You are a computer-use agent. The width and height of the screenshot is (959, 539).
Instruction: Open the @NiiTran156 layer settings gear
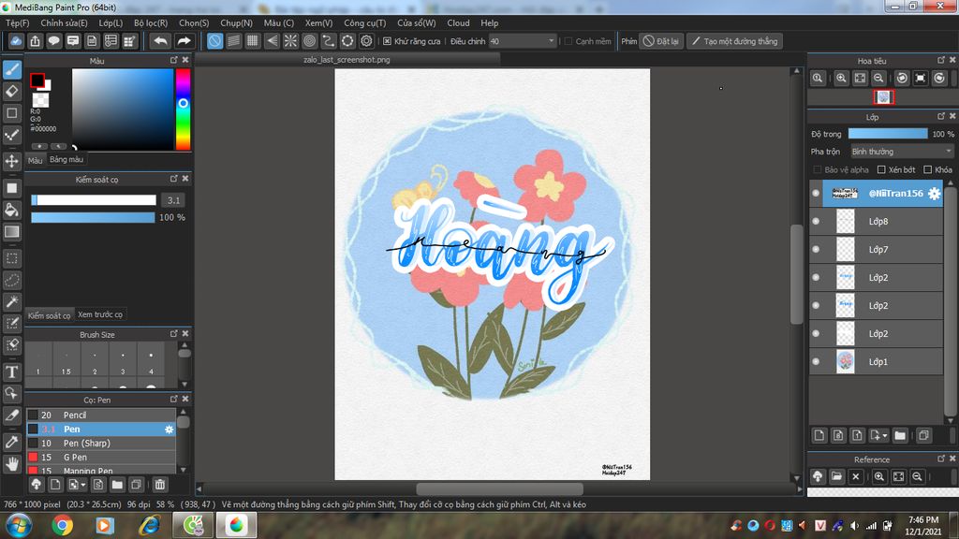point(934,193)
